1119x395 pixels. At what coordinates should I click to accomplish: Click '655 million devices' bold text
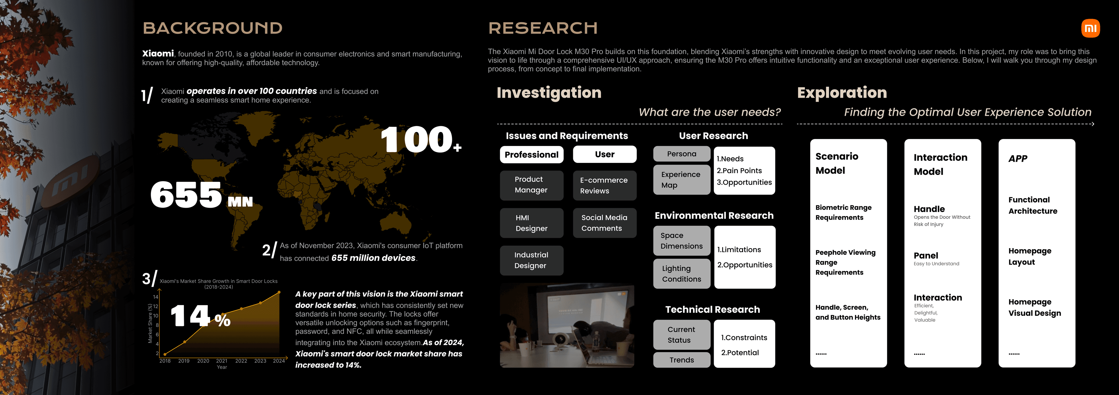click(373, 258)
